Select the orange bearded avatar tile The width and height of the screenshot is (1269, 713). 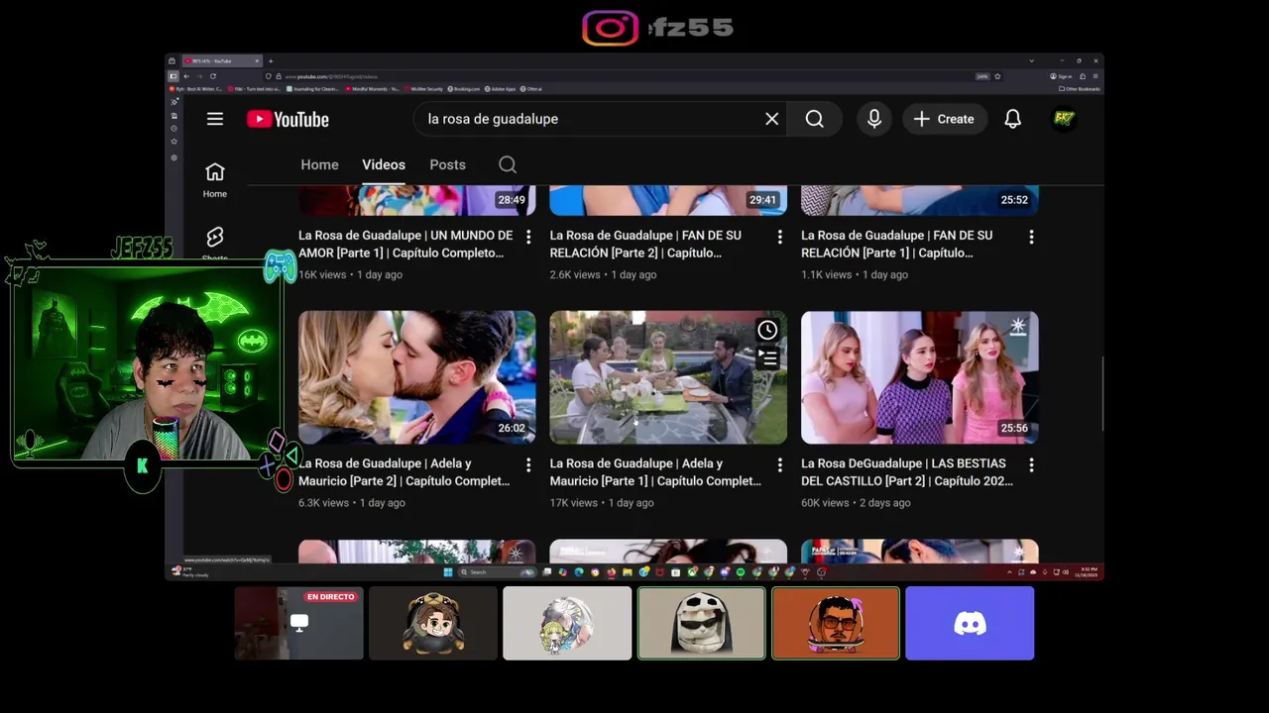tap(836, 623)
